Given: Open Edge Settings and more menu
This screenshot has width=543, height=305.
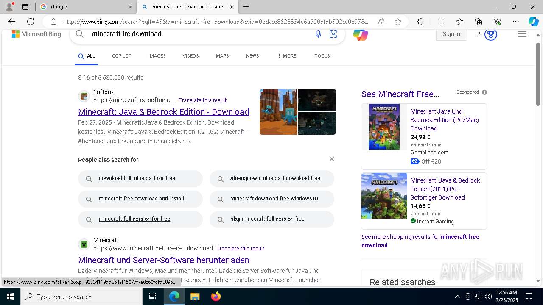Looking at the screenshot, I should [x=516, y=22].
